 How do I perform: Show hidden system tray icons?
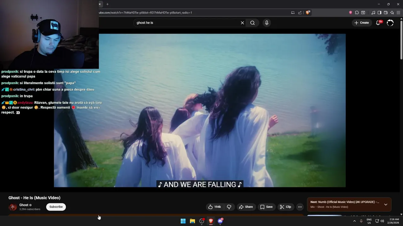(x=354, y=221)
